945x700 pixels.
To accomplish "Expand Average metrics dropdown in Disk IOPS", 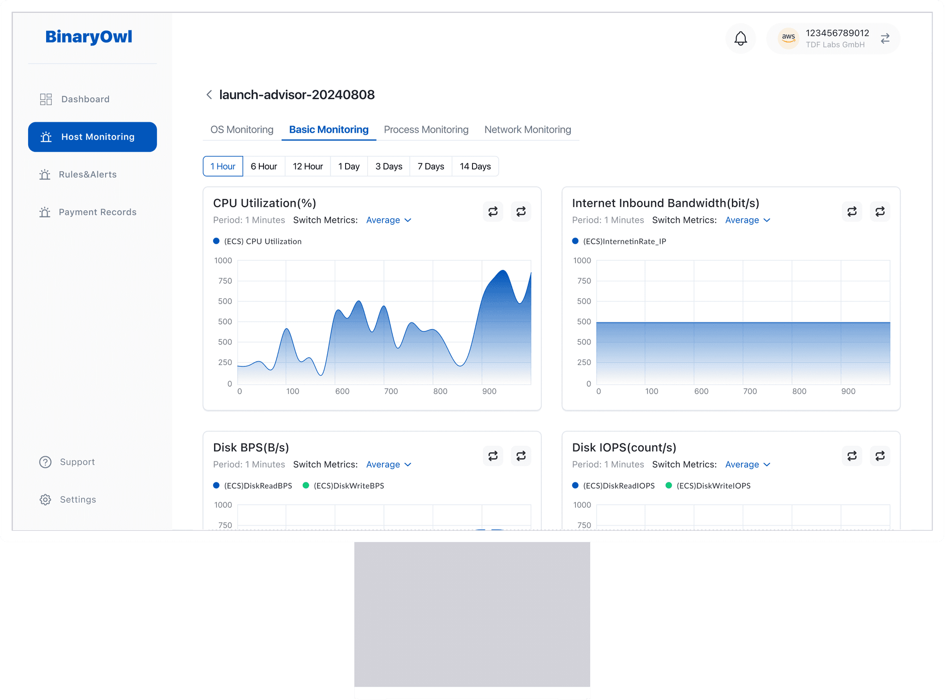I will tap(748, 465).
